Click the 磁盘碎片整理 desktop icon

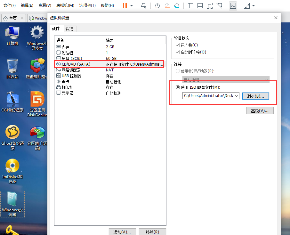[37, 69]
